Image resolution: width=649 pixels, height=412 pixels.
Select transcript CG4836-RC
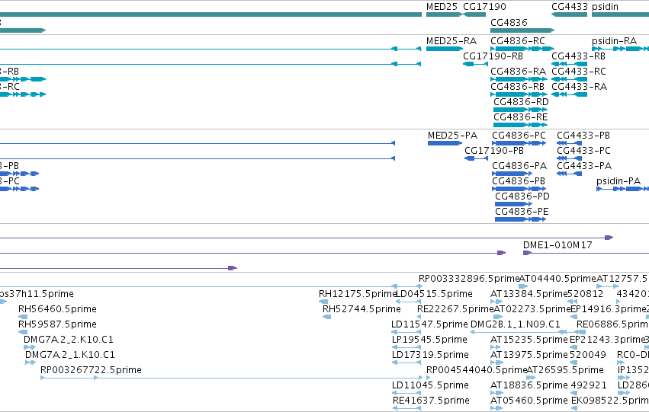(x=518, y=41)
